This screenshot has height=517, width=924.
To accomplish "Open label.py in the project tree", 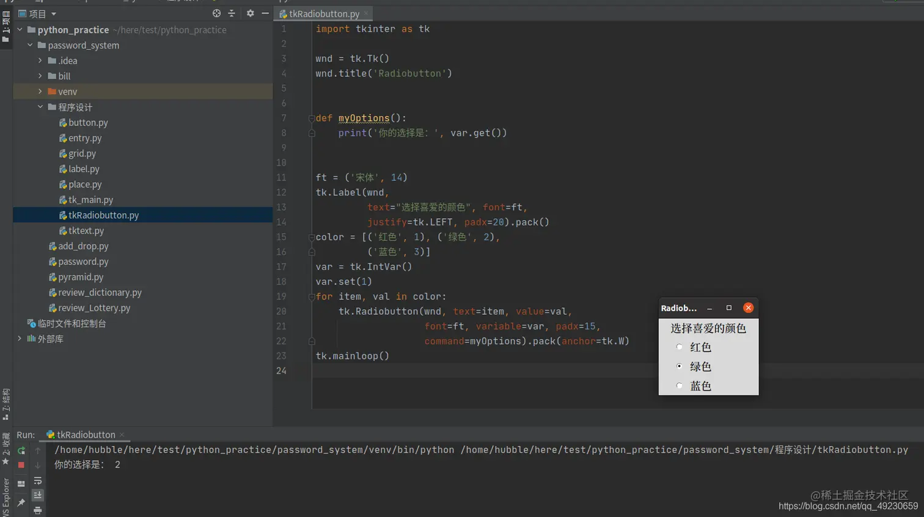I will click(x=84, y=169).
